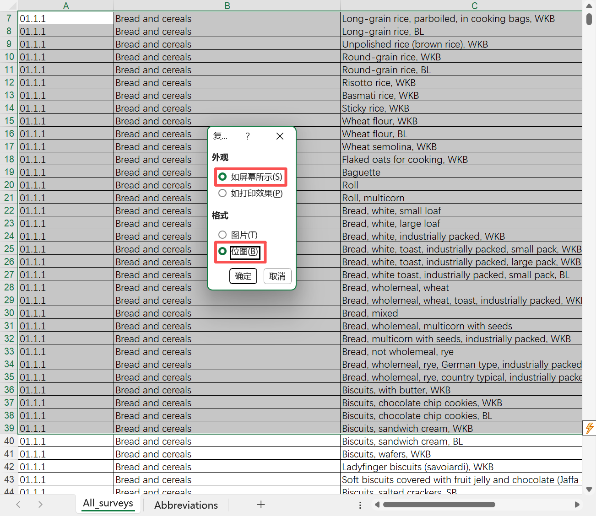Click 'Biscuits, sandwich cream, WKB' cell
596x516 pixels.
[461, 428]
